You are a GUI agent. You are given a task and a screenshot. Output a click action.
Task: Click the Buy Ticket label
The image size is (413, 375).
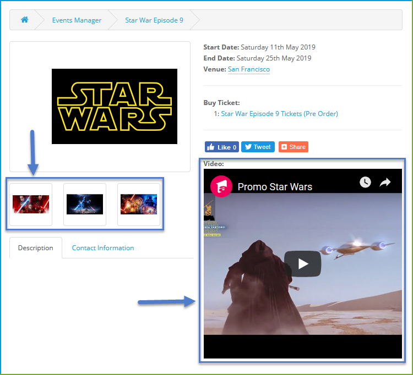pos(221,103)
